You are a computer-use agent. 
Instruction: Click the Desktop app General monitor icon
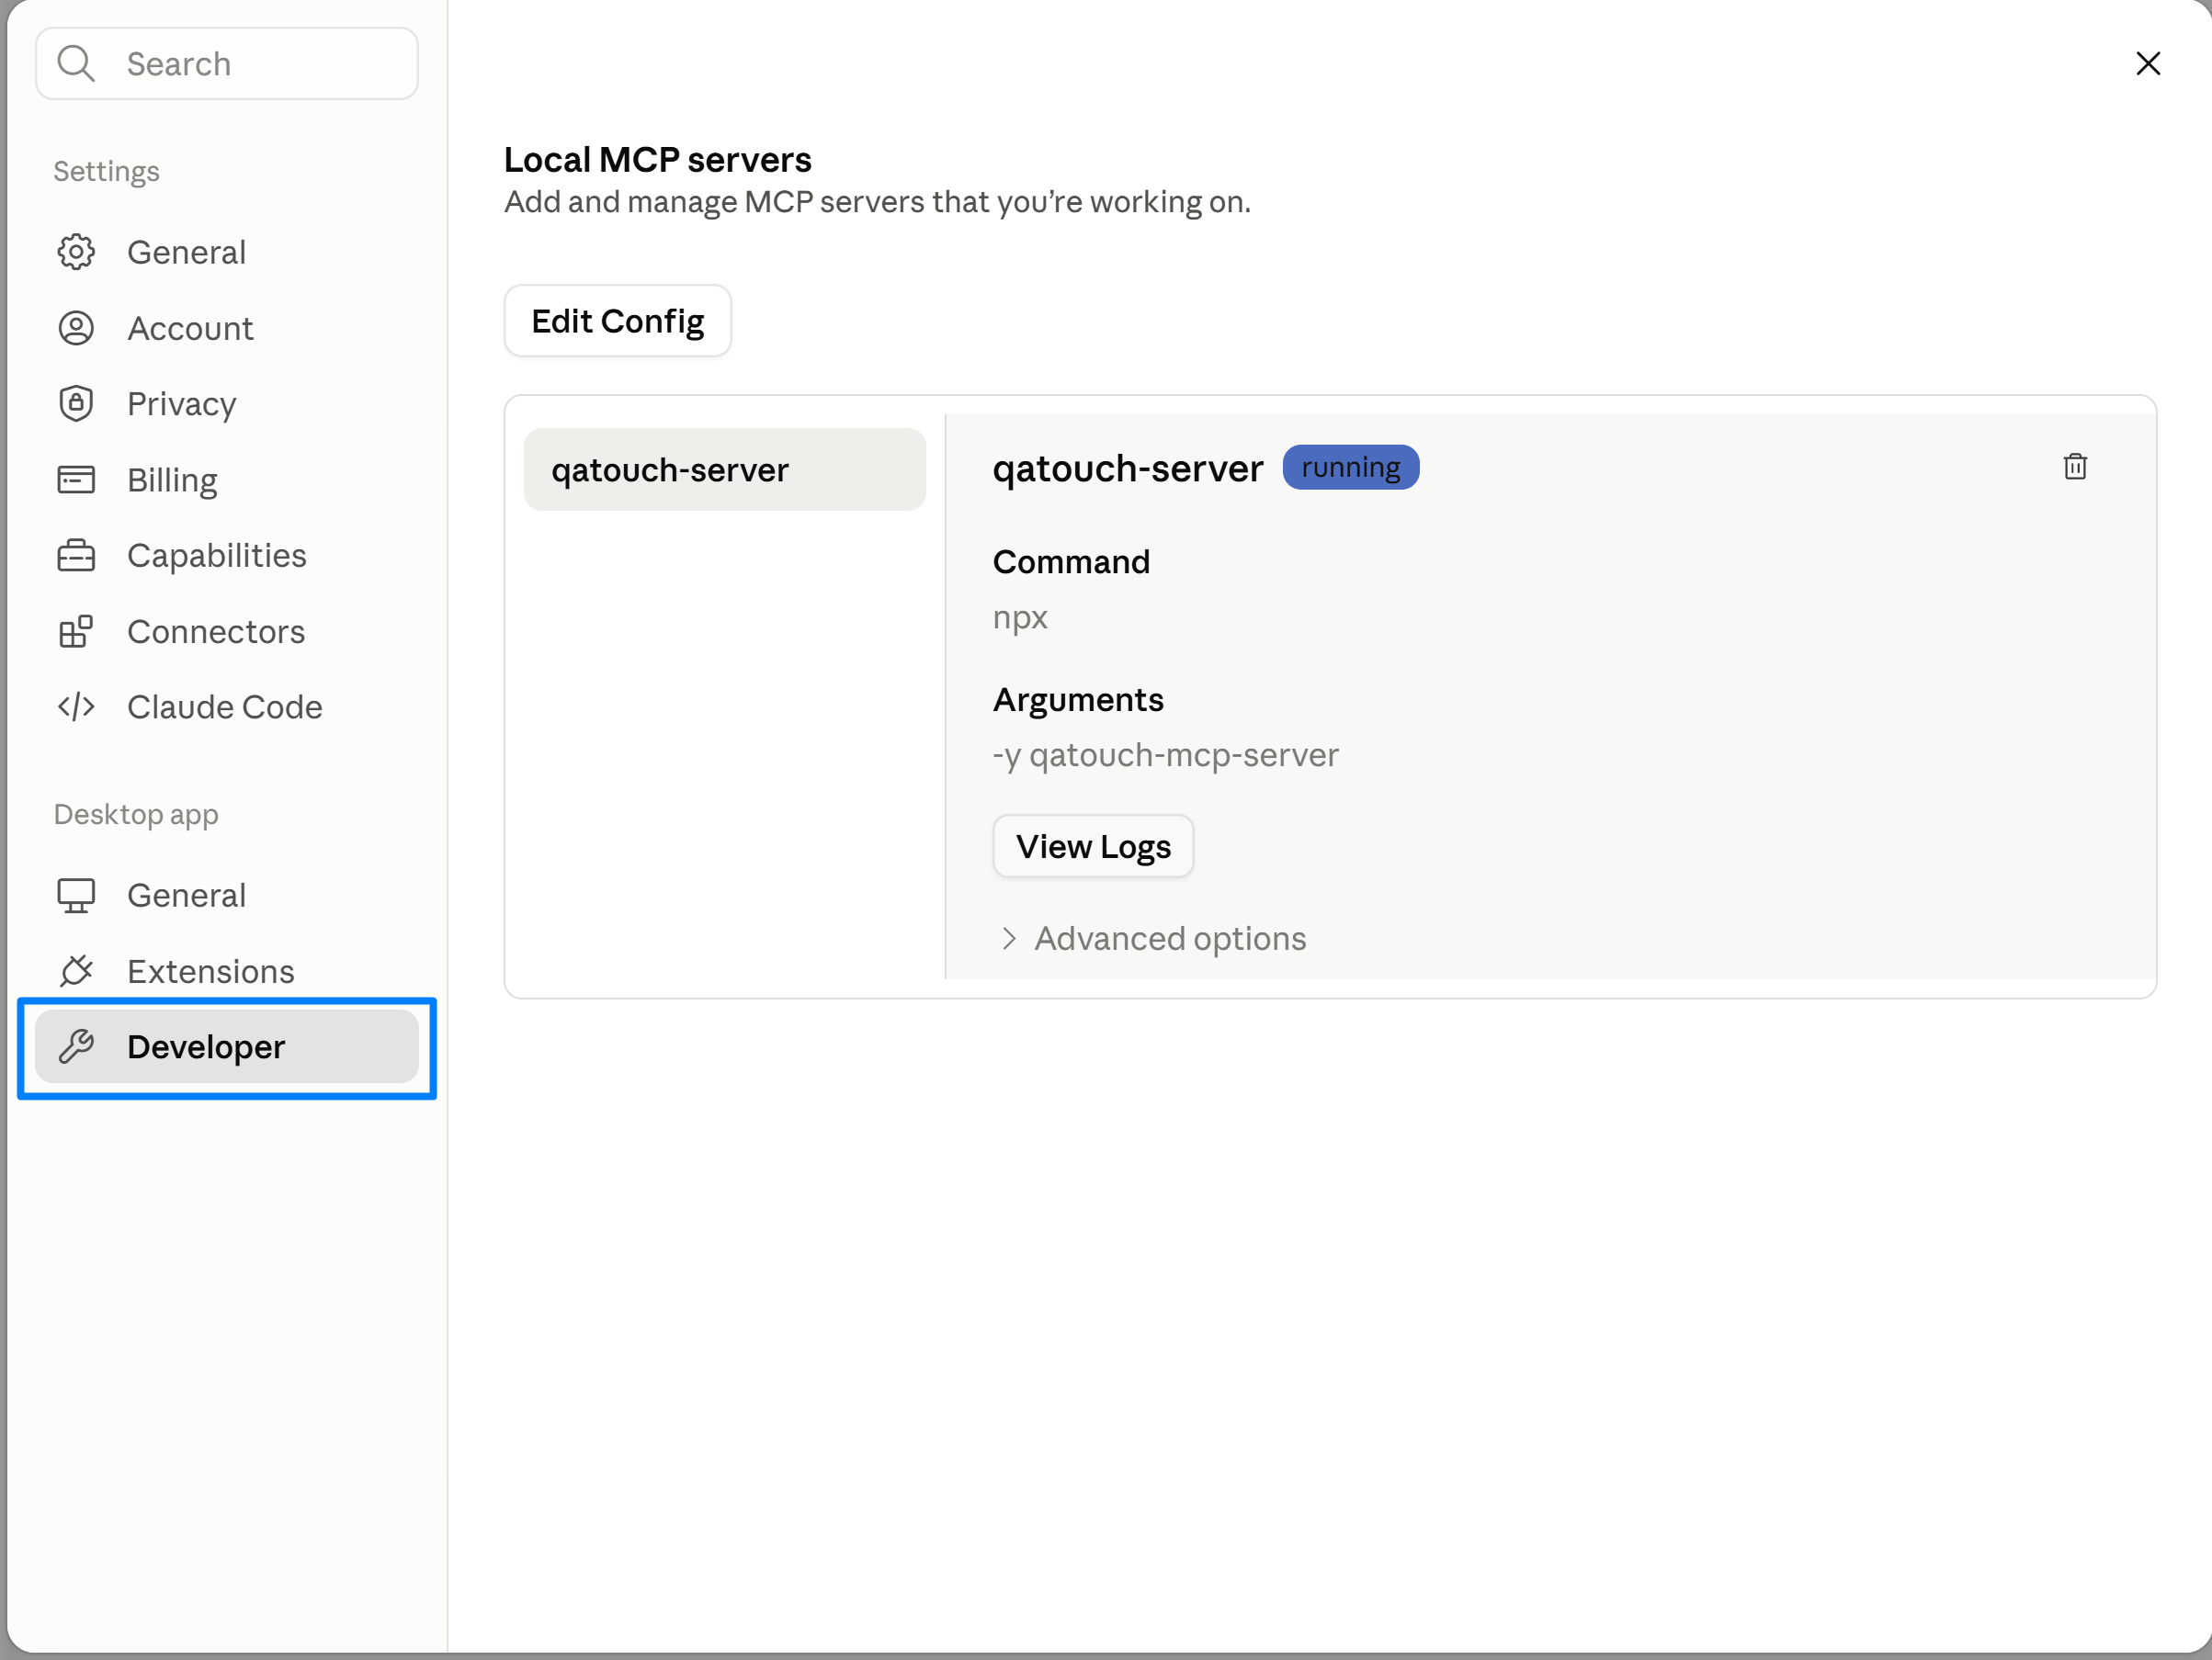click(76, 896)
